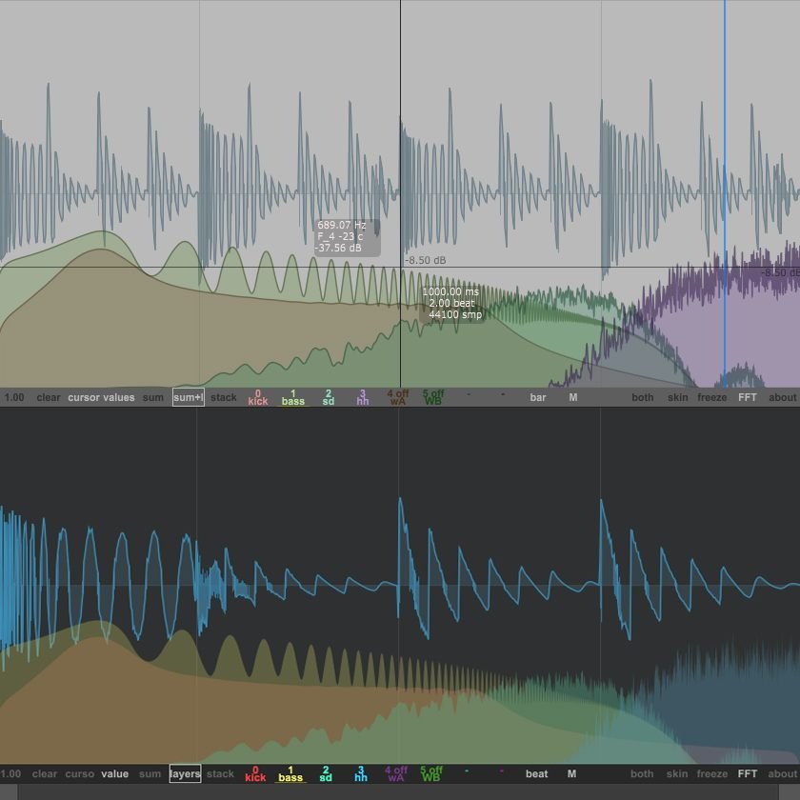Toggle kick channel 0 in upper analyzer
The width and height of the screenshot is (800, 800).
point(258,397)
